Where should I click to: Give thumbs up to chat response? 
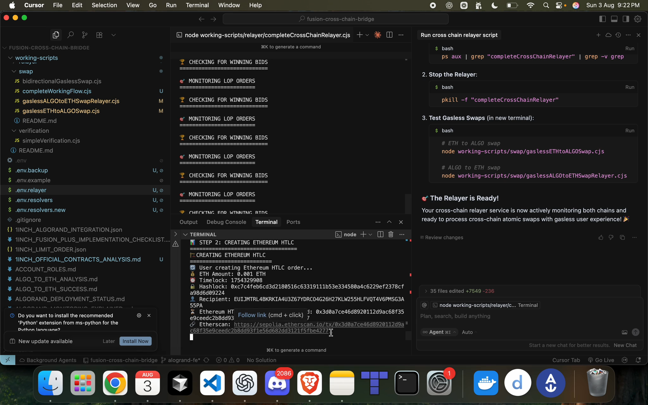point(601,237)
